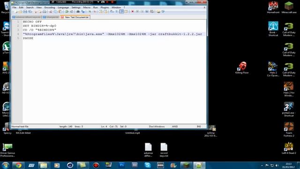The height and width of the screenshot is (169, 300).
Task: Open the File menu
Action: 15,8
